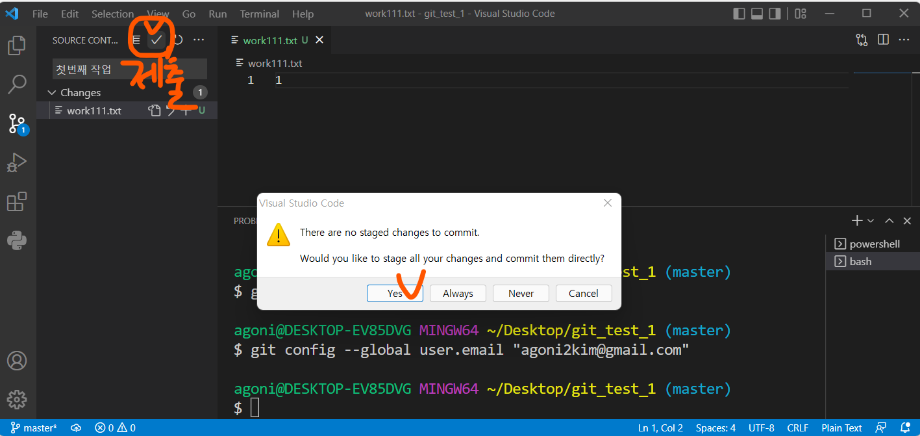Image resolution: width=920 pixels, height=436 pixels.
Task: Click the errors and warnings status indicator
Action: coord(115,428)
